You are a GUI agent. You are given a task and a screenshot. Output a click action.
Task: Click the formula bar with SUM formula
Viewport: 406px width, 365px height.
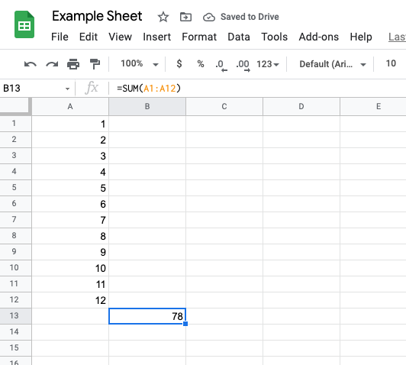257,89
